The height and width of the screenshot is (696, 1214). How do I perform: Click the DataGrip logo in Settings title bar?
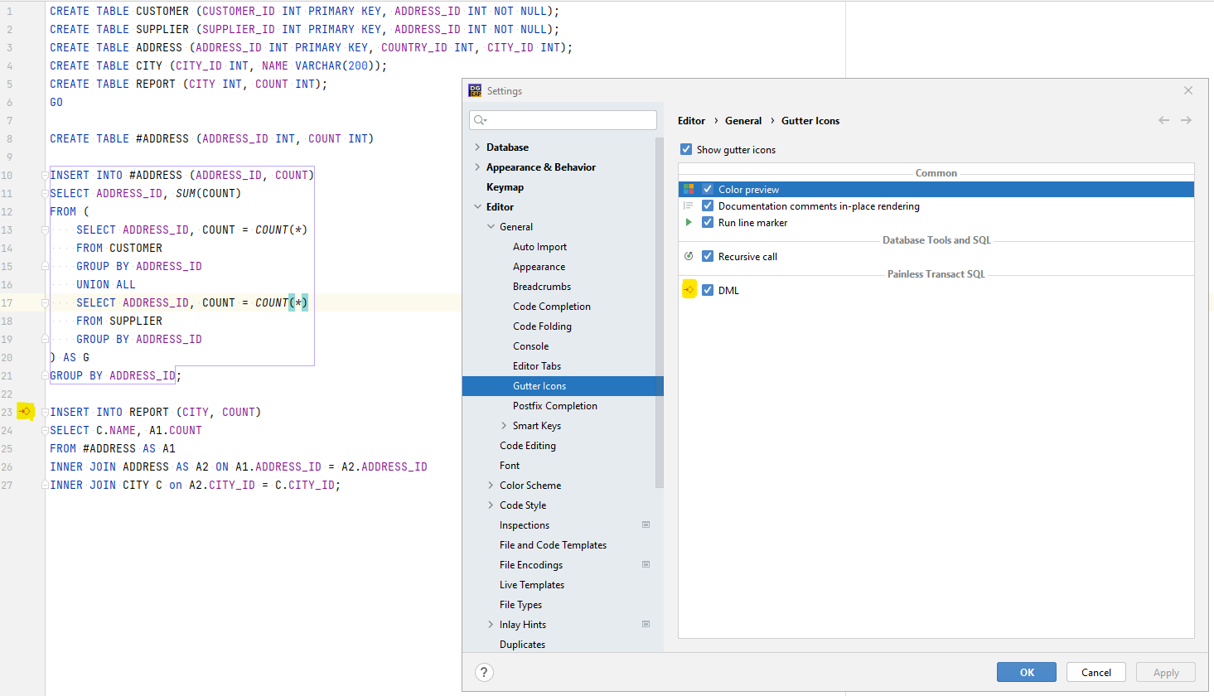coord(475,90)
